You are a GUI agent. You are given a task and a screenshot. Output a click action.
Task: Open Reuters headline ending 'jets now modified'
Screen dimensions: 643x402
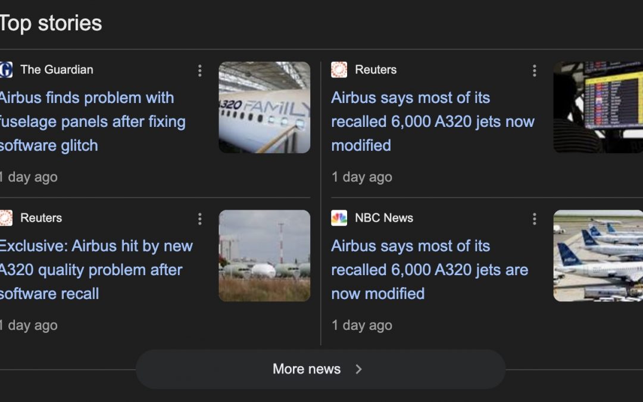(x=432, y=121)
